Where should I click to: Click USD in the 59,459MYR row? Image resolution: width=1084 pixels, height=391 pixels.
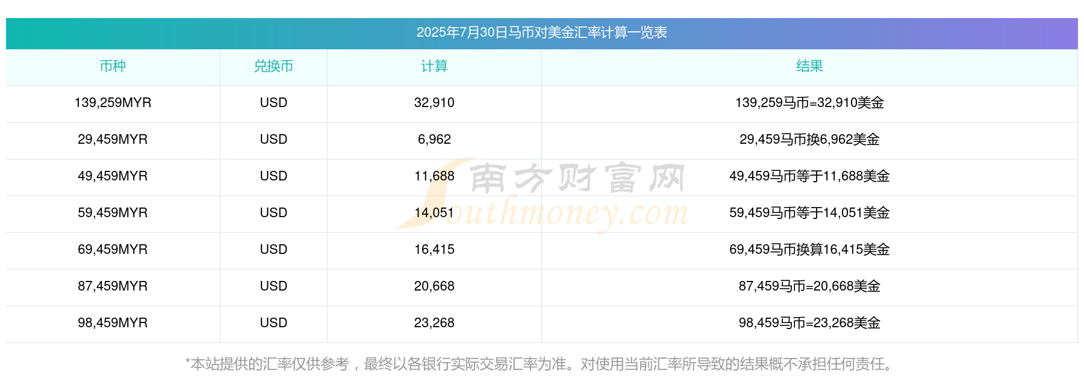273,213
